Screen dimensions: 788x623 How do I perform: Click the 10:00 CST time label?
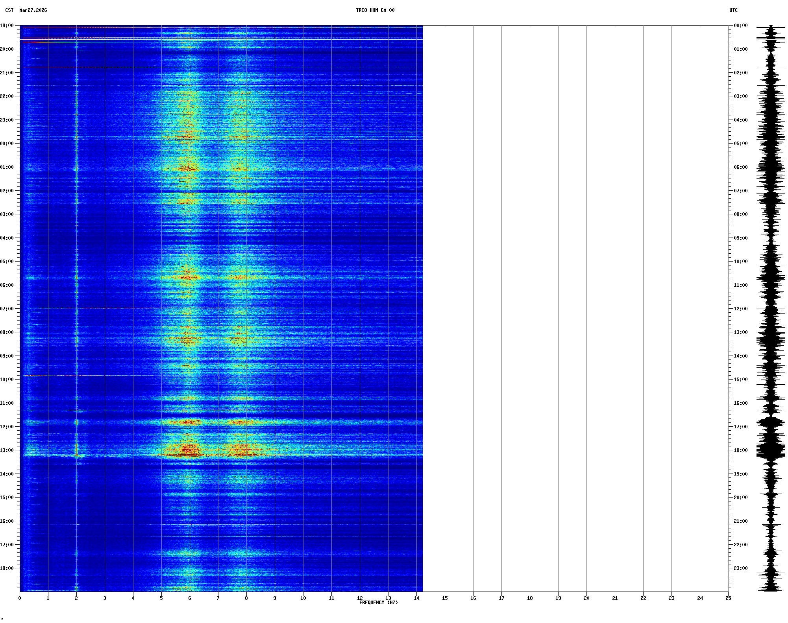click(7, 380)
